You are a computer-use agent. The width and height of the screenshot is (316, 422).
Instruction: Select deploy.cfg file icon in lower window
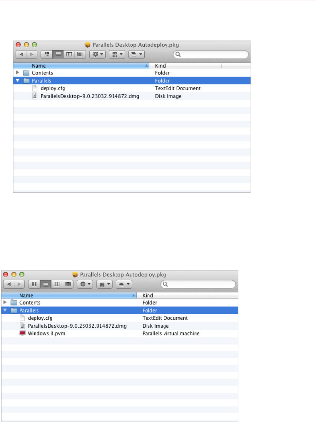point(22,318)
